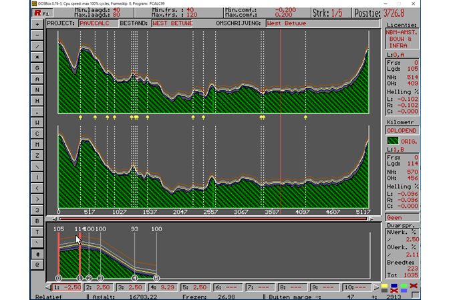Viewport: 451px width, 300px height.
Task: Click the A toolbar button
Action: 37,79
